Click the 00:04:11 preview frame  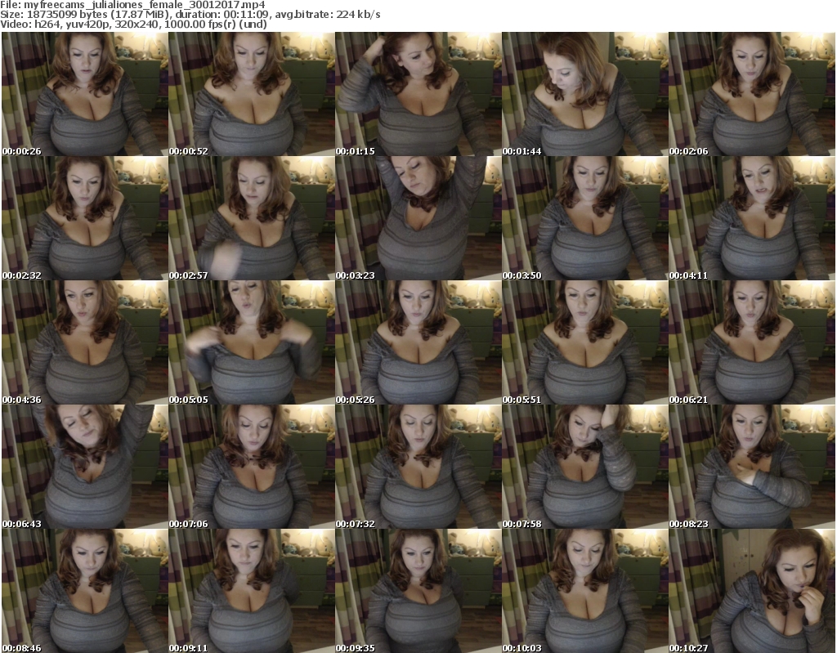coord(752,218)
